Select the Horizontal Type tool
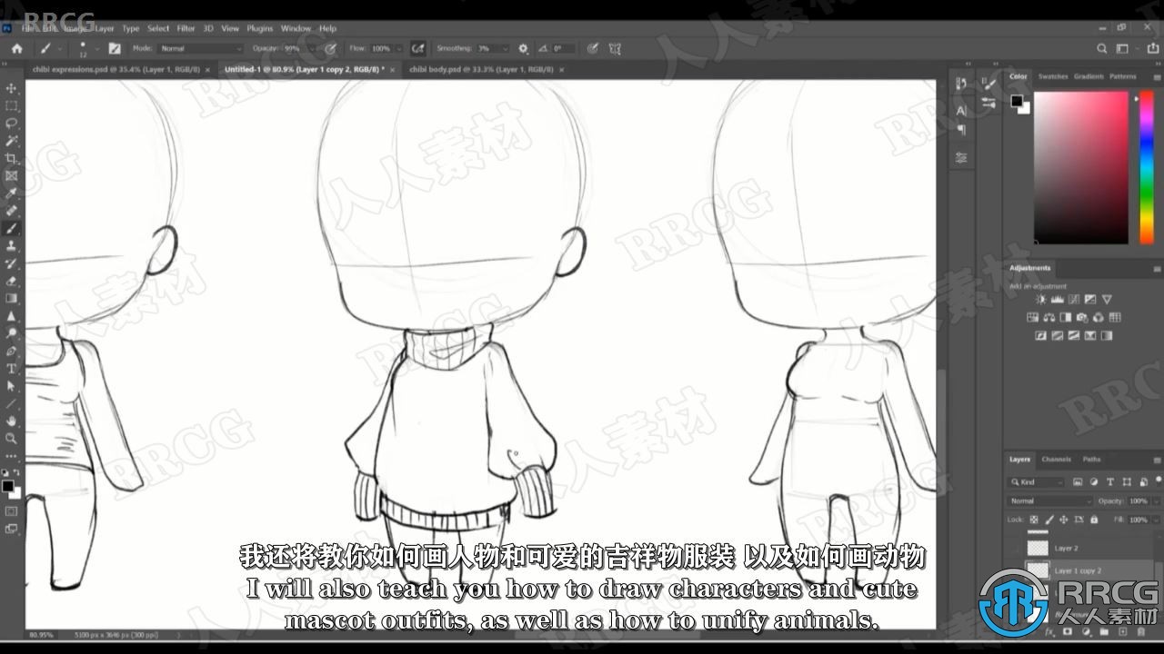The image size is (1164, 654). pos(12,368)
